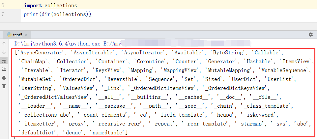Click 'ItemsView' in console output
Image resolution: width=317 pixels, height=139 pixels.
point(296,61)
